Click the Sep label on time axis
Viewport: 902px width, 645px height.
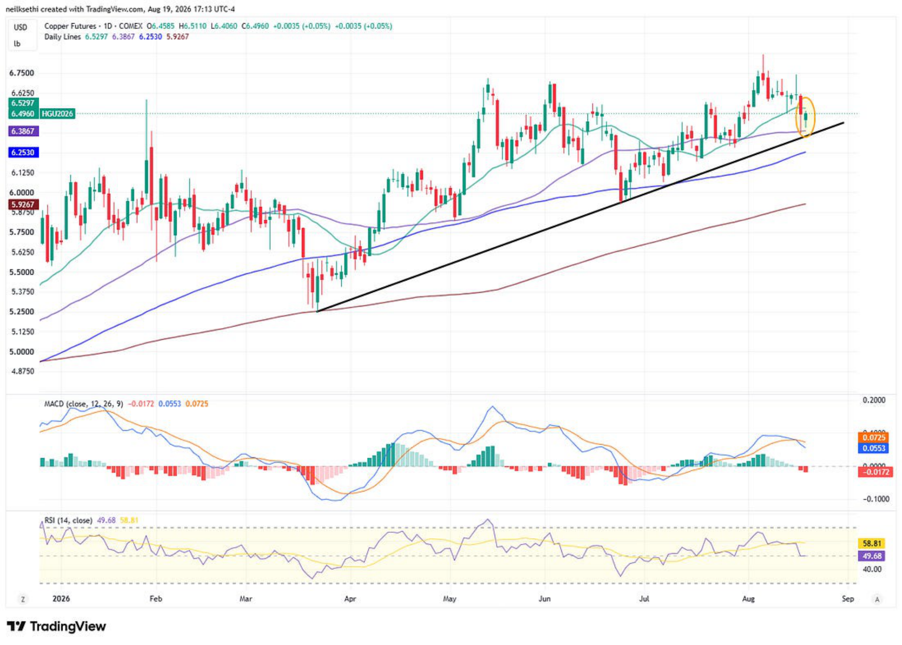[x=848, y=599]
